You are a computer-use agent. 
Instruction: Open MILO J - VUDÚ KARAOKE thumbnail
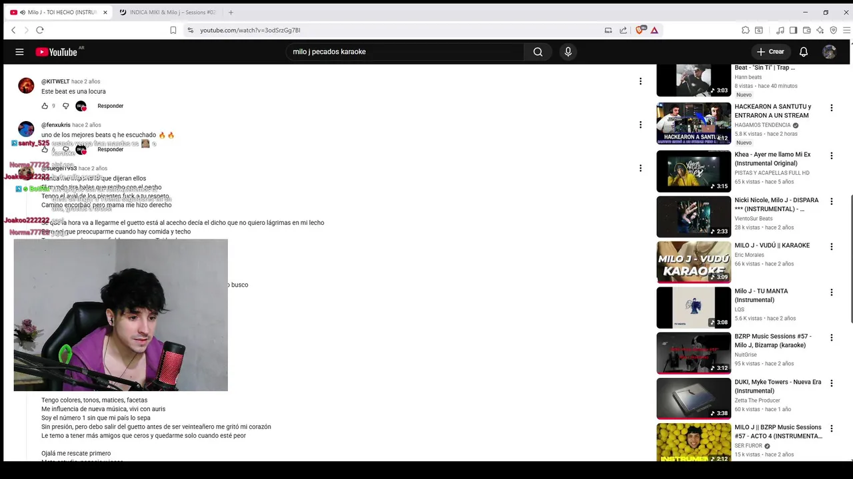click(694, 262)
